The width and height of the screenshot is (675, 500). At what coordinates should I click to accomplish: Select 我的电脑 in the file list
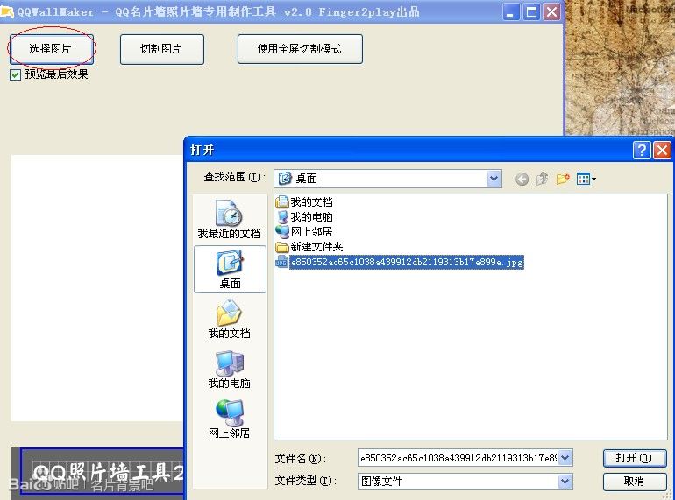[304, 216]
